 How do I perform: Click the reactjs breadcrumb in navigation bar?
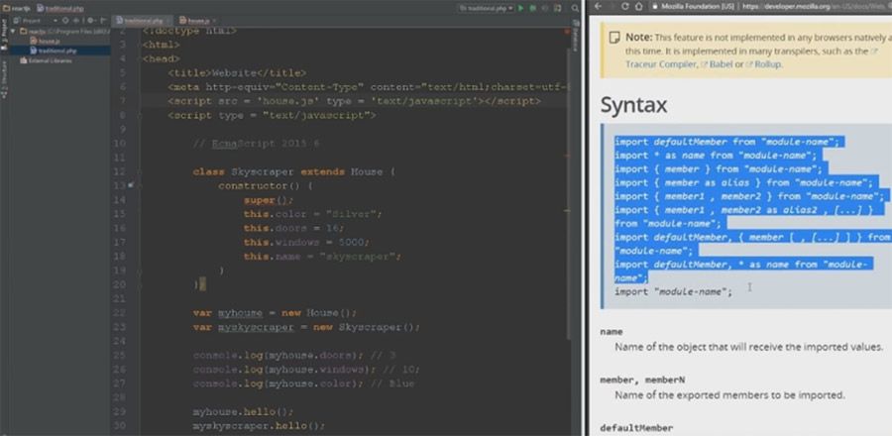(16, 9)
